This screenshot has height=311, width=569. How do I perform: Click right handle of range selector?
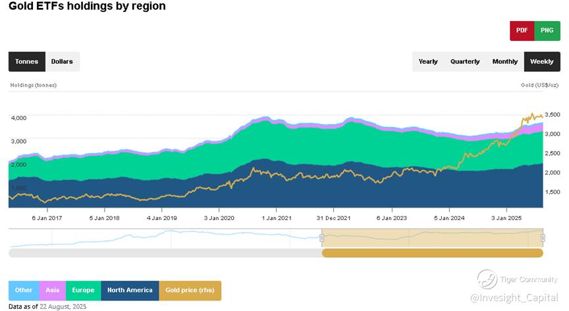tap(543, 237)
